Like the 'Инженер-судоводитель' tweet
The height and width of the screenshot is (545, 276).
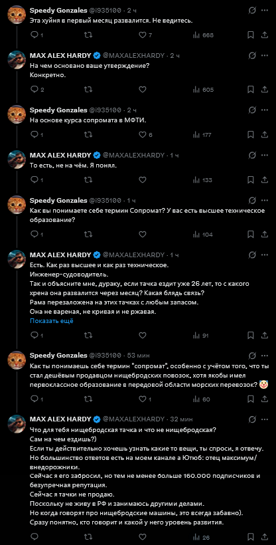tap(143, 336)
